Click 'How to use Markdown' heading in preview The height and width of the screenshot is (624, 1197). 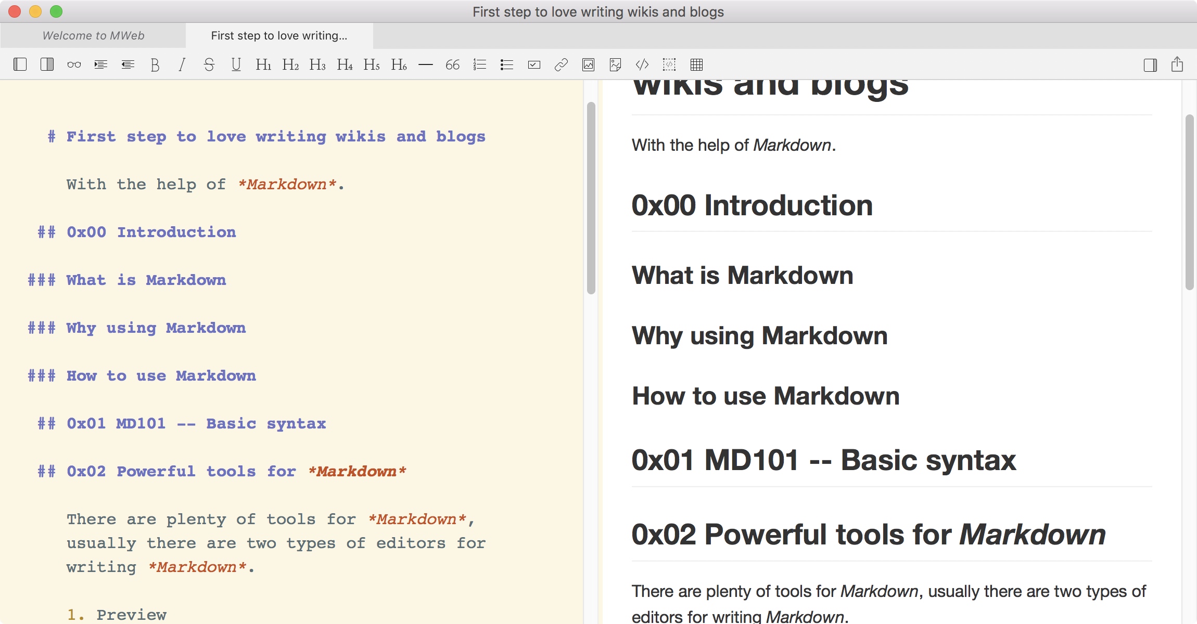(x=766, y=396)
